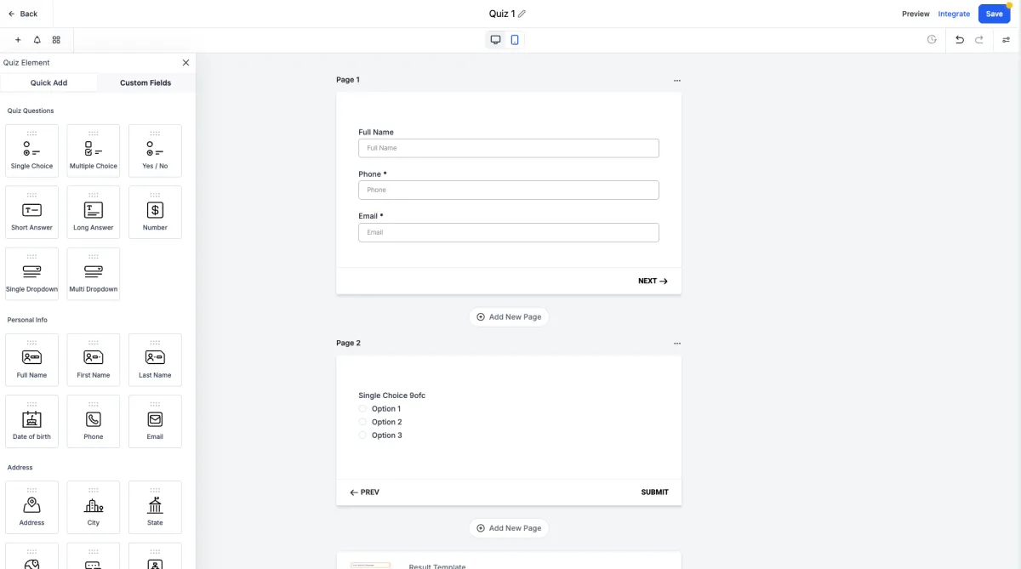This screenshot has width=1021, height=569.
Task: Click Add New Page below Page 1
Action: [x=509, y=316]
